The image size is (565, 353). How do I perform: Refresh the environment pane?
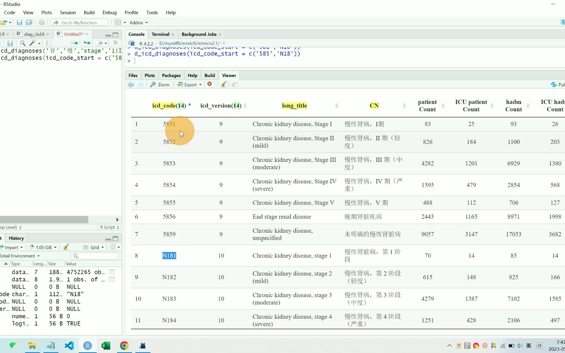(x=113, y=247)
